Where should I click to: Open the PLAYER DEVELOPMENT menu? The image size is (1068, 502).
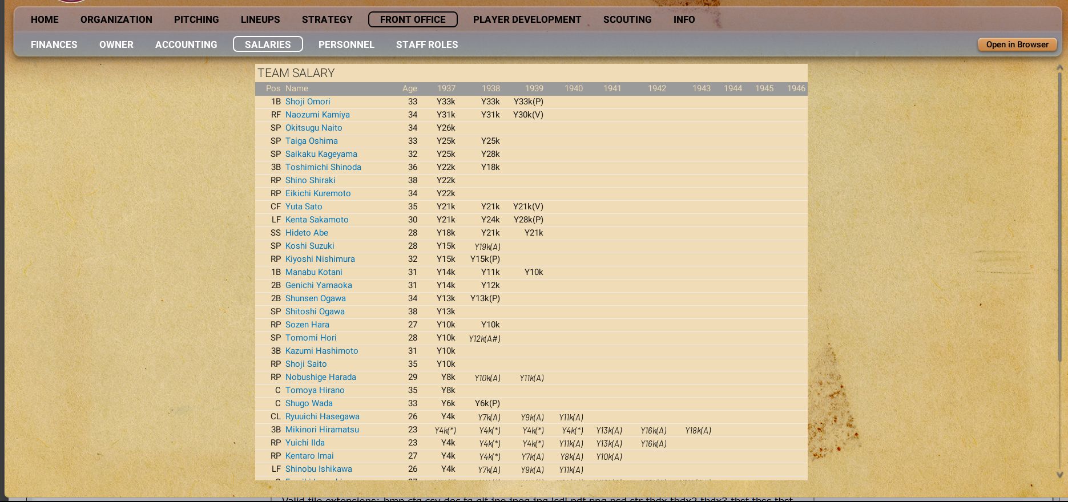pos(527,19)
